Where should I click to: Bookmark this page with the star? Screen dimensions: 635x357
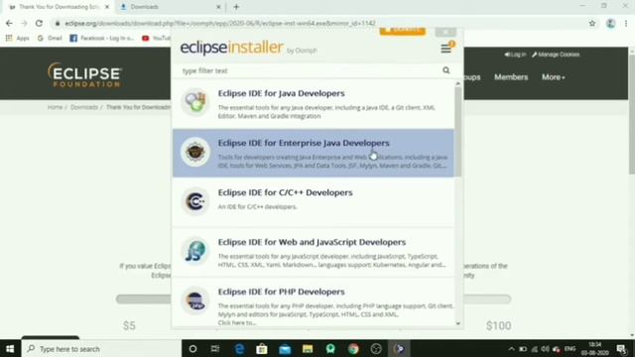click(592, 23)
